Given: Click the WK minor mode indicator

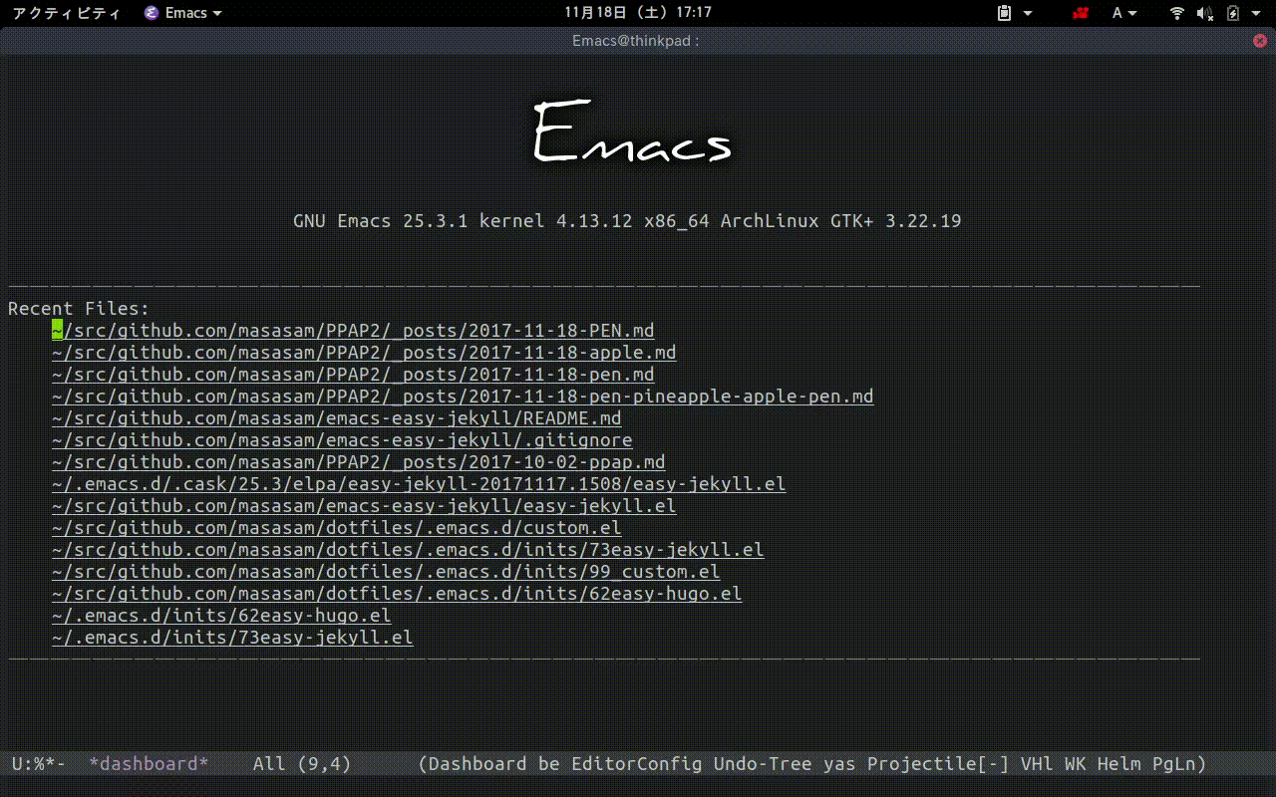Looking at the screenshot, I should coord(1076,764).
